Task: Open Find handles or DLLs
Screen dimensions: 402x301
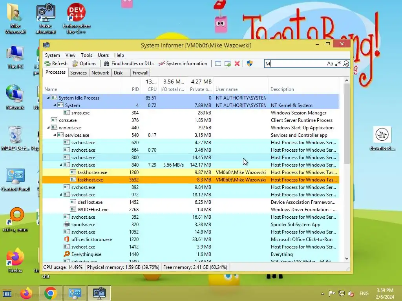Action: coord(129,63)
